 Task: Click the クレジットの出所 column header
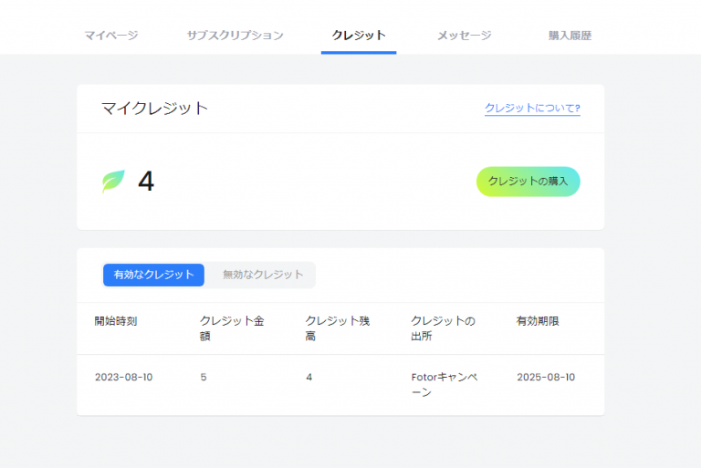click(443, 328)
